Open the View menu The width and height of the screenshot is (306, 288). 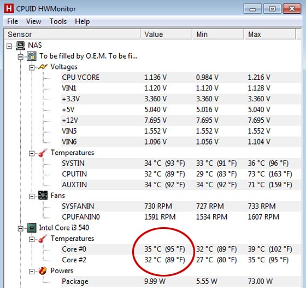33,21
